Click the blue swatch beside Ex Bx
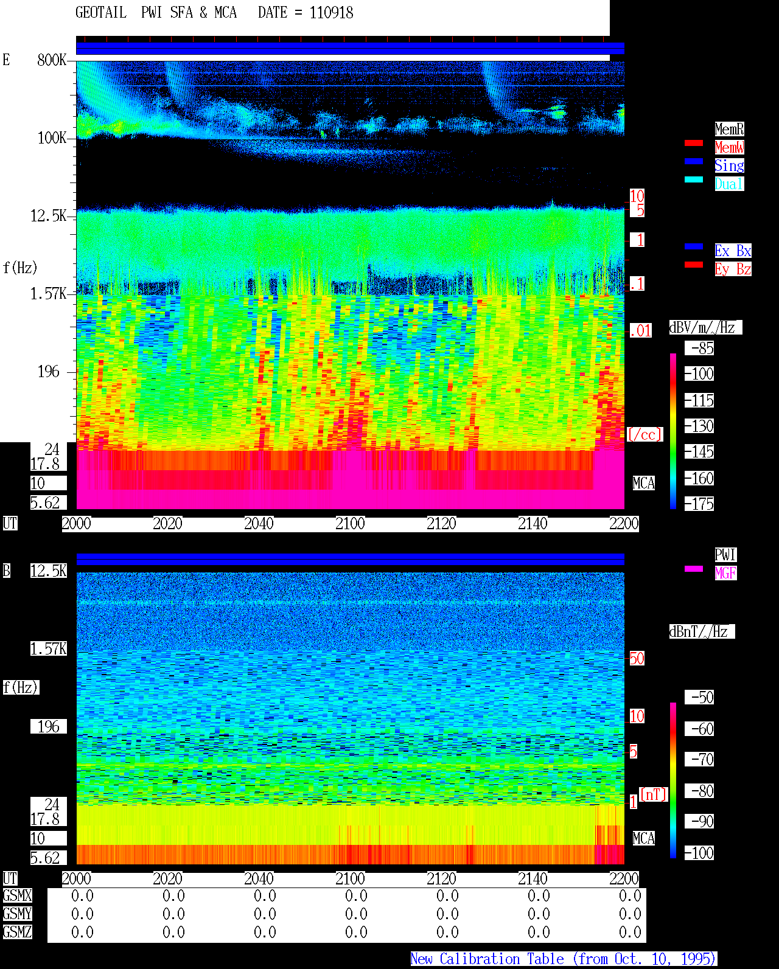This screenshot has height=969, width=779. pos(694,246)
